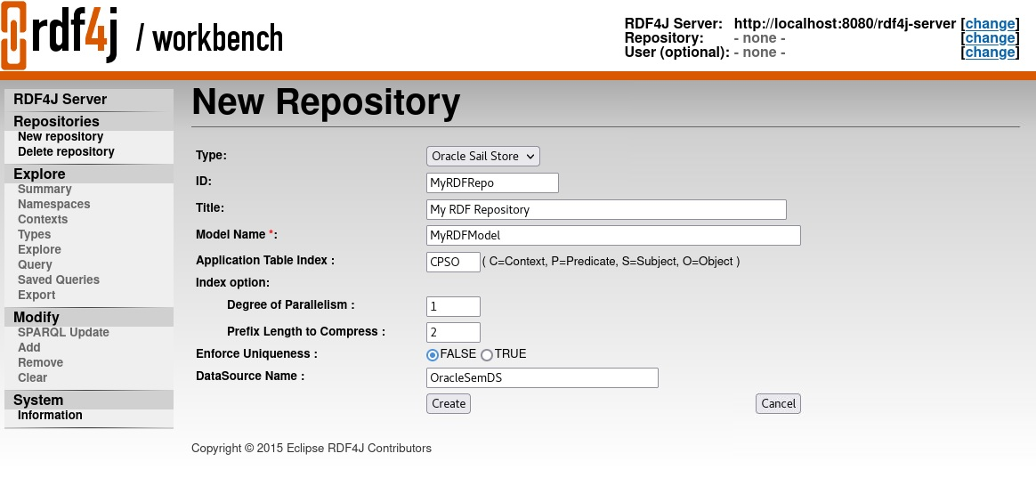Click the Copyright Eclipse RDF4J Contributors text
The image size is (1036, 486).
click(312, 449)
